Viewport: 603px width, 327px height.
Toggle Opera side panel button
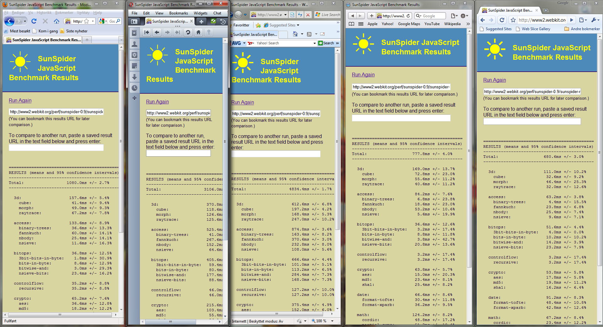pyautogui.click(x=134, y=21)
